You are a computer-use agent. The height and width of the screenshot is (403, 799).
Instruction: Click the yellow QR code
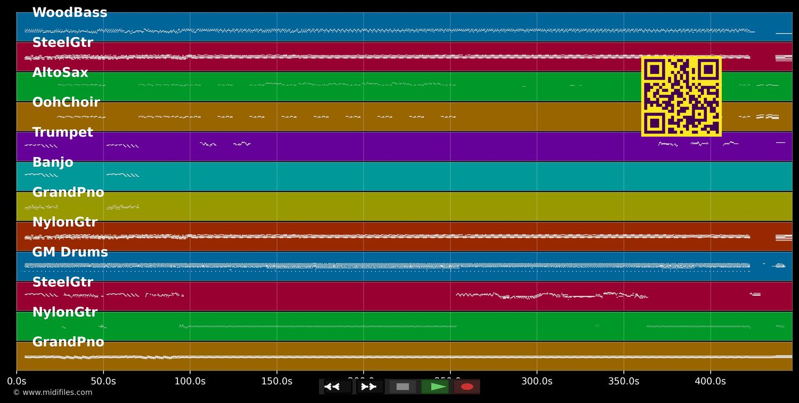click(681, 96)
